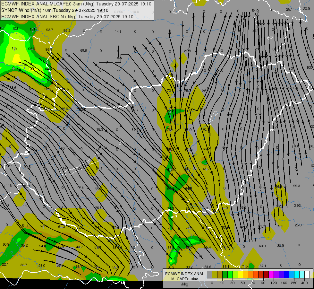
Task: Click the pure blue legend swatch
Action: [x=286, y=275]
